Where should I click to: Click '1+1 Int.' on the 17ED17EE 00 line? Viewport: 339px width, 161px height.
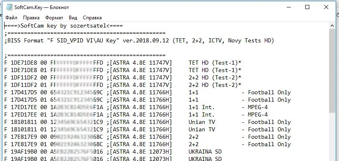coord(201,107)
